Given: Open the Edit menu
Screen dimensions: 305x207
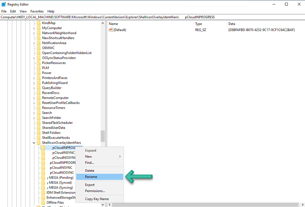Looking at the screenshot, I should [x=13, y=11].
